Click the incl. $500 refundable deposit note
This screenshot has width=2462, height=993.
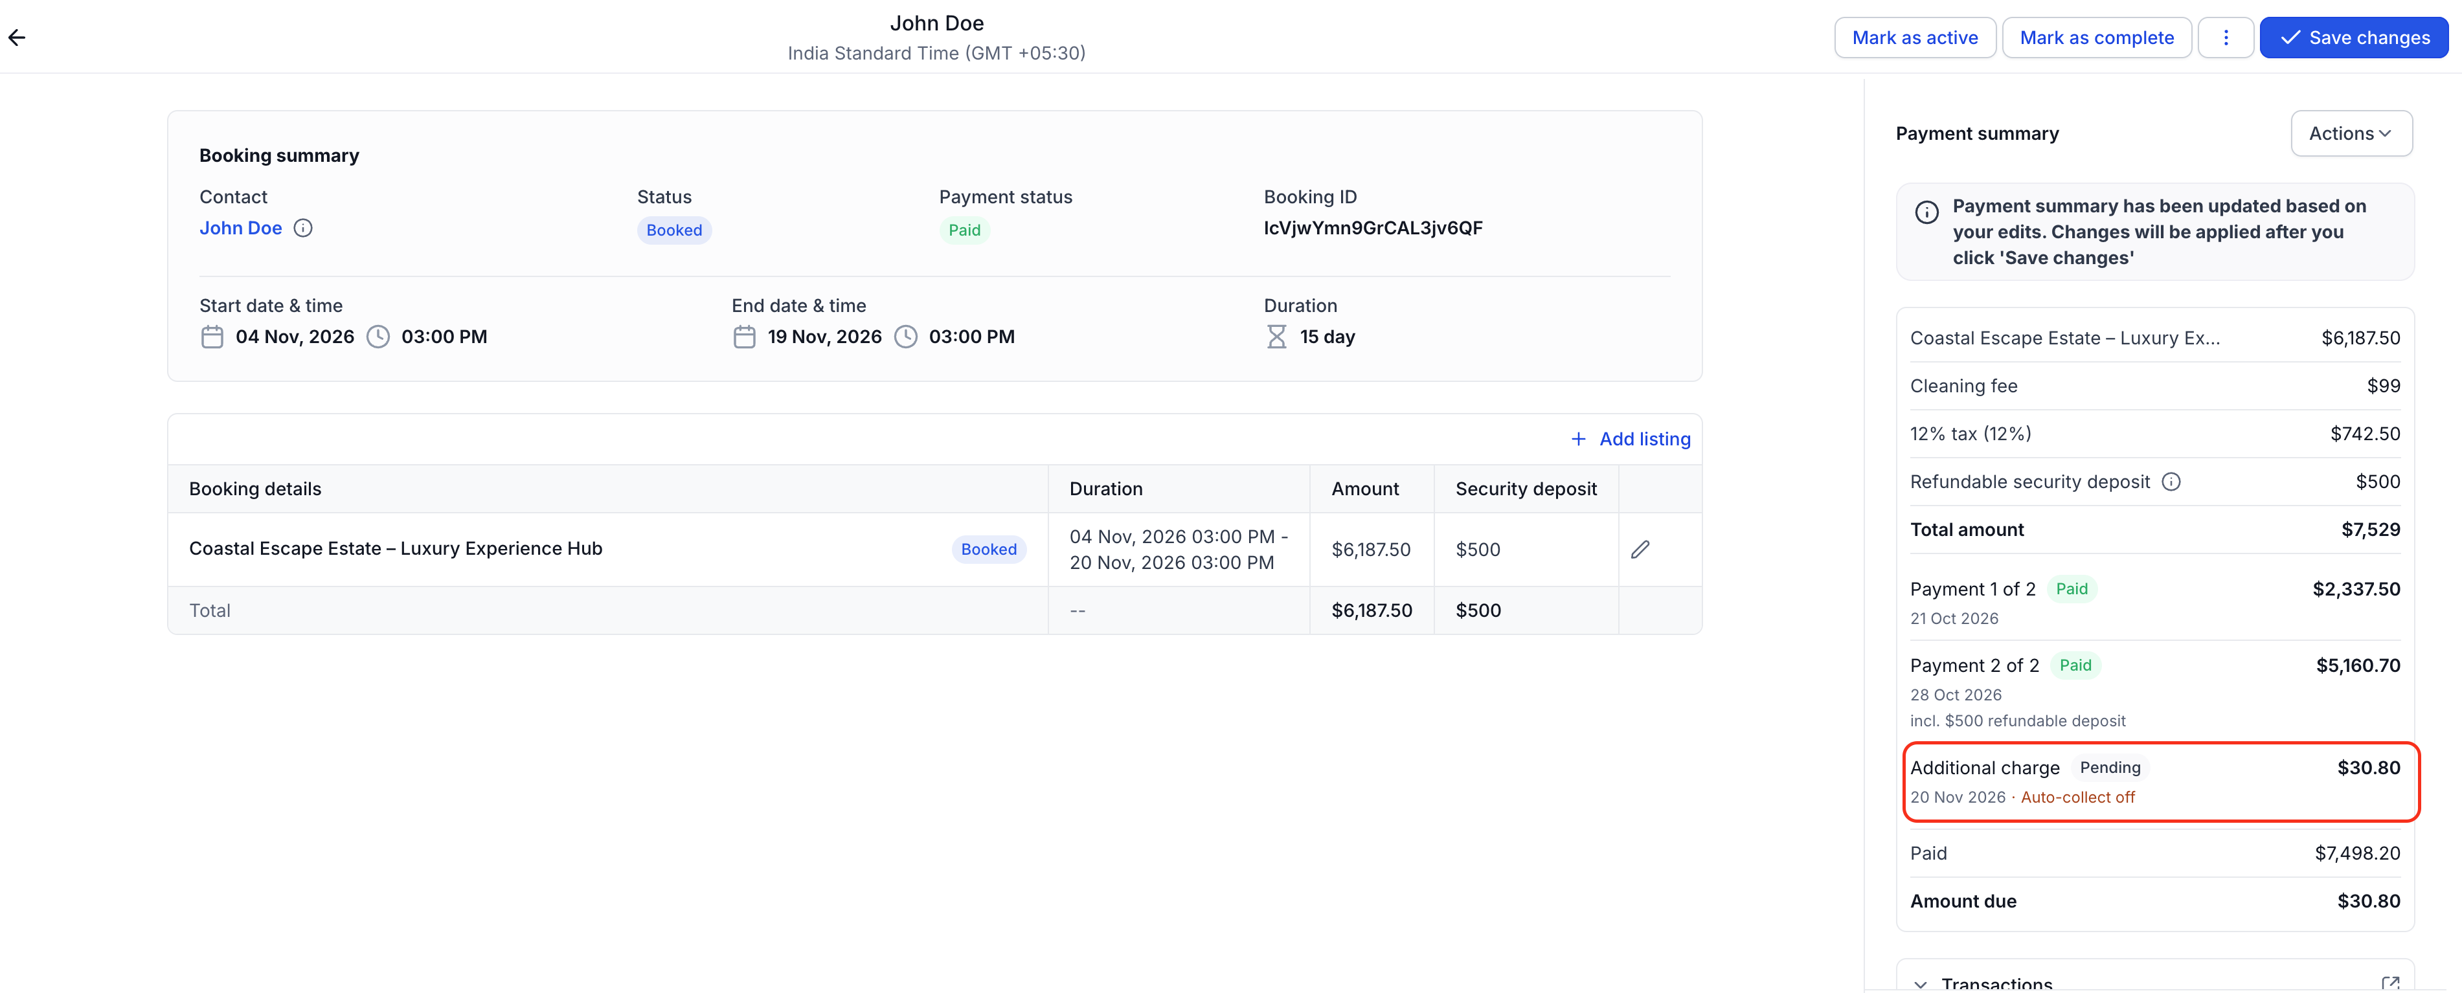2018,720
